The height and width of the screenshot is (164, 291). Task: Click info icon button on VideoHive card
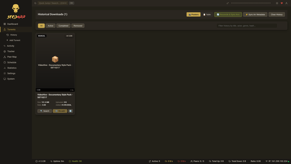coord(70,111)
